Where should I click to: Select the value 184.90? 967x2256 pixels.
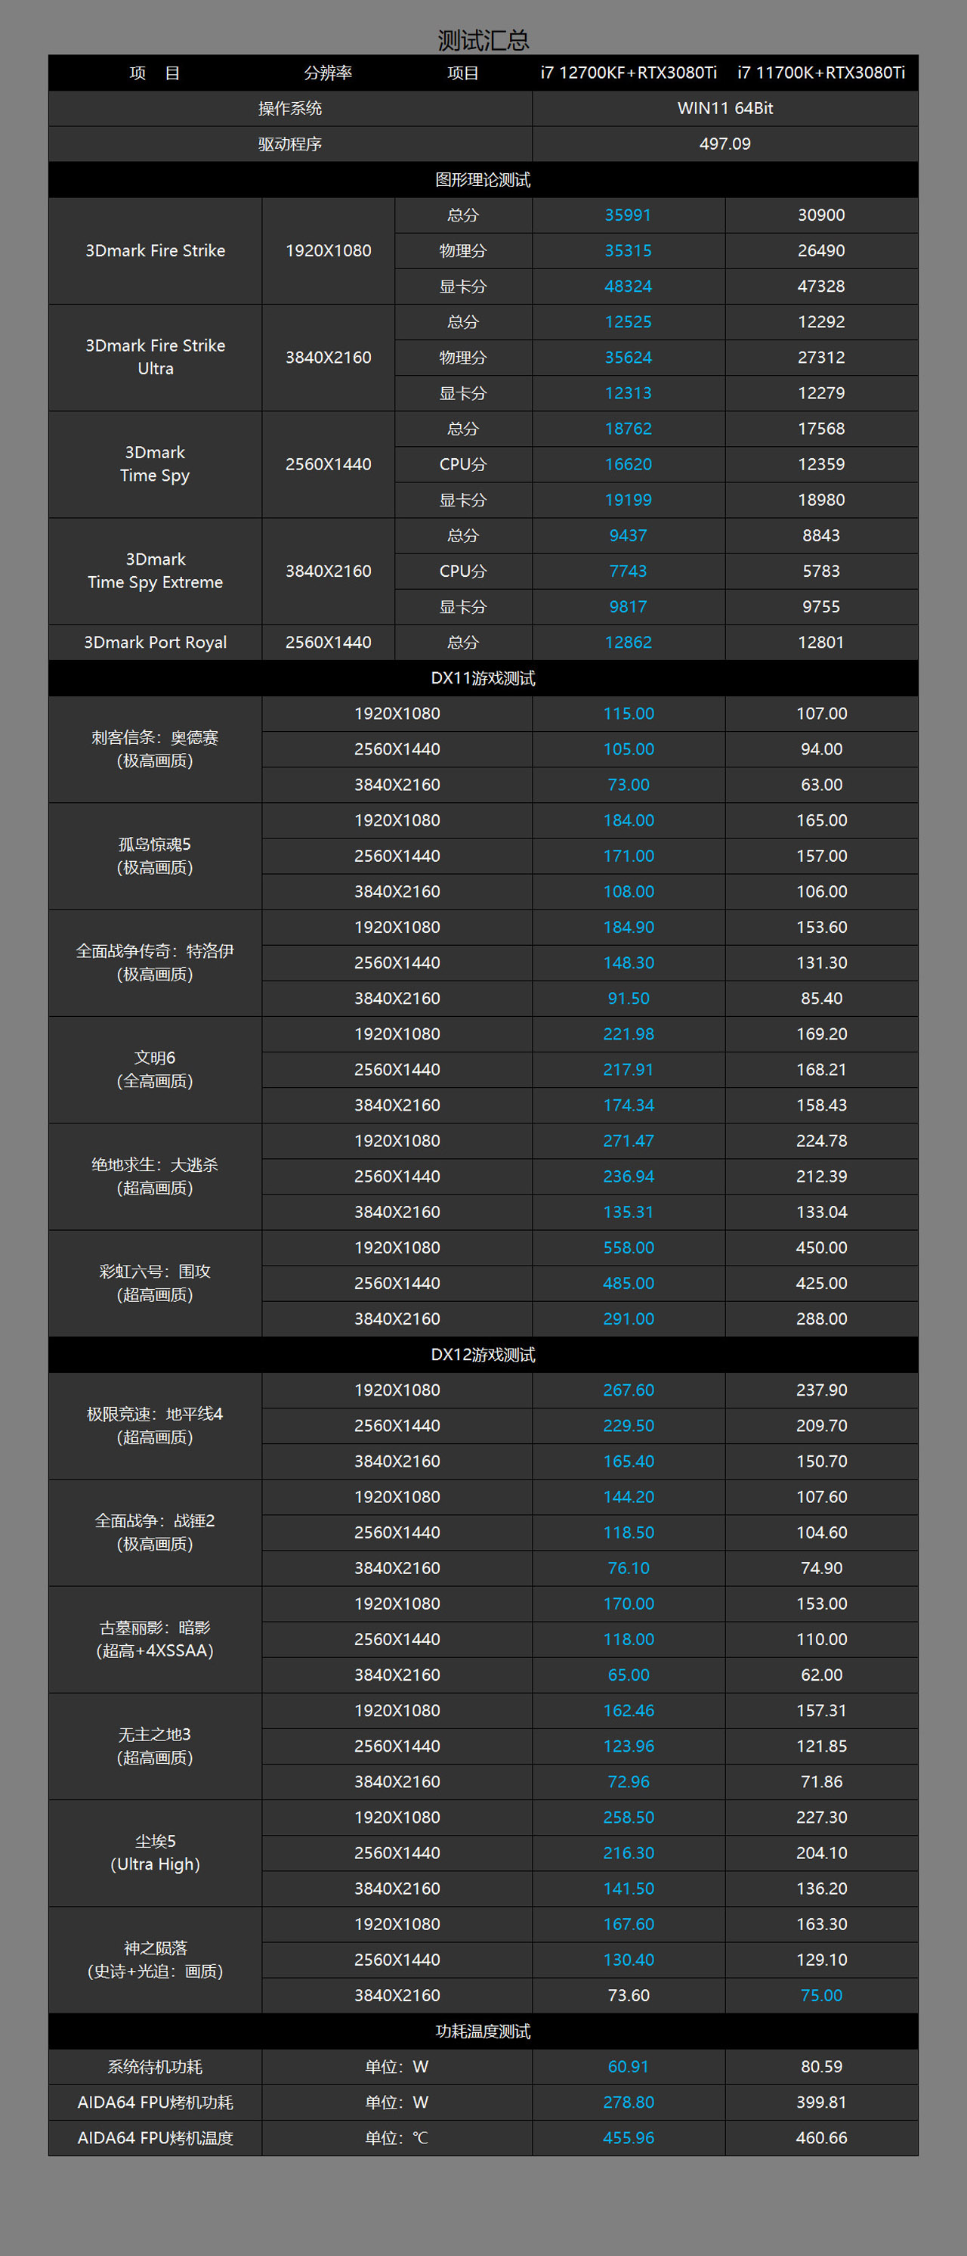click(x=629, y=927)
